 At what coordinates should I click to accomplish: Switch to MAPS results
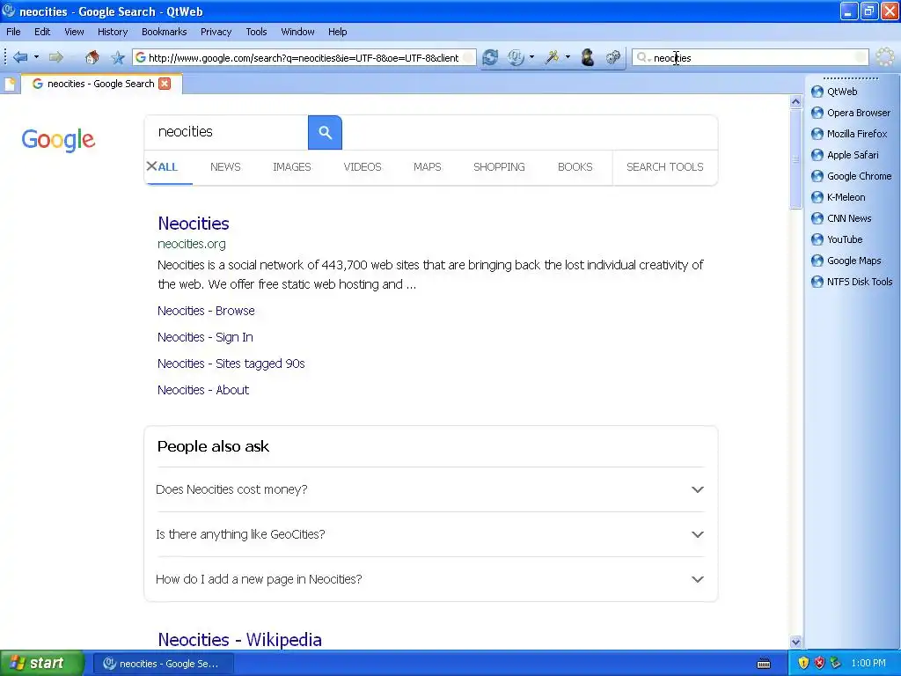click(x=428, y=166)
